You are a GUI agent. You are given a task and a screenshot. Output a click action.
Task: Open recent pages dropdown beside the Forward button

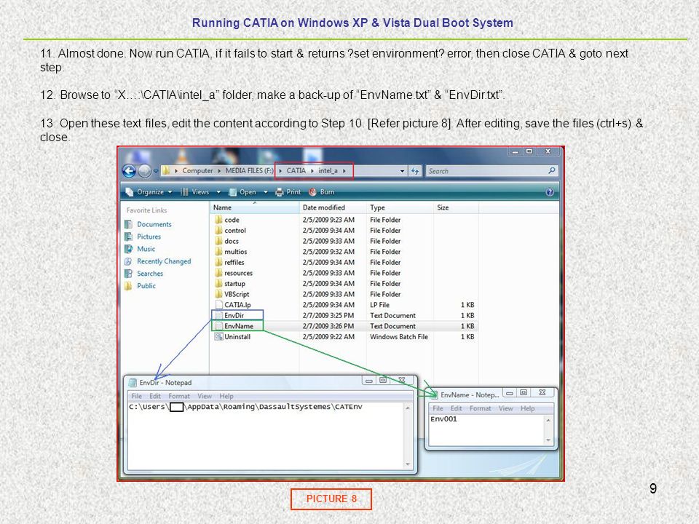pyautogui.click(x=156, y=171)
